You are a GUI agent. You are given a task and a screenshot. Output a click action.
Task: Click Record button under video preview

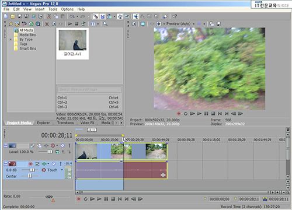179,114
